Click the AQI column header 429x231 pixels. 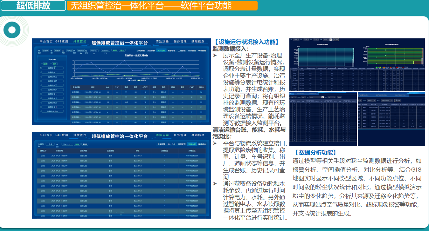pos(108,87)
